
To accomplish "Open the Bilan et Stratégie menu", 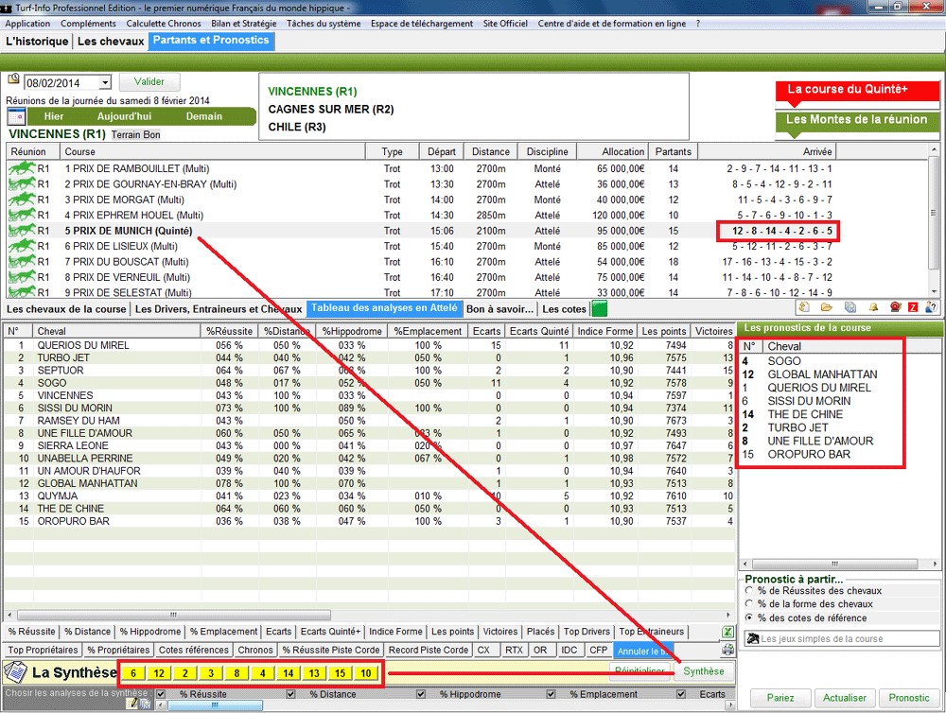I will click(244, 24).
